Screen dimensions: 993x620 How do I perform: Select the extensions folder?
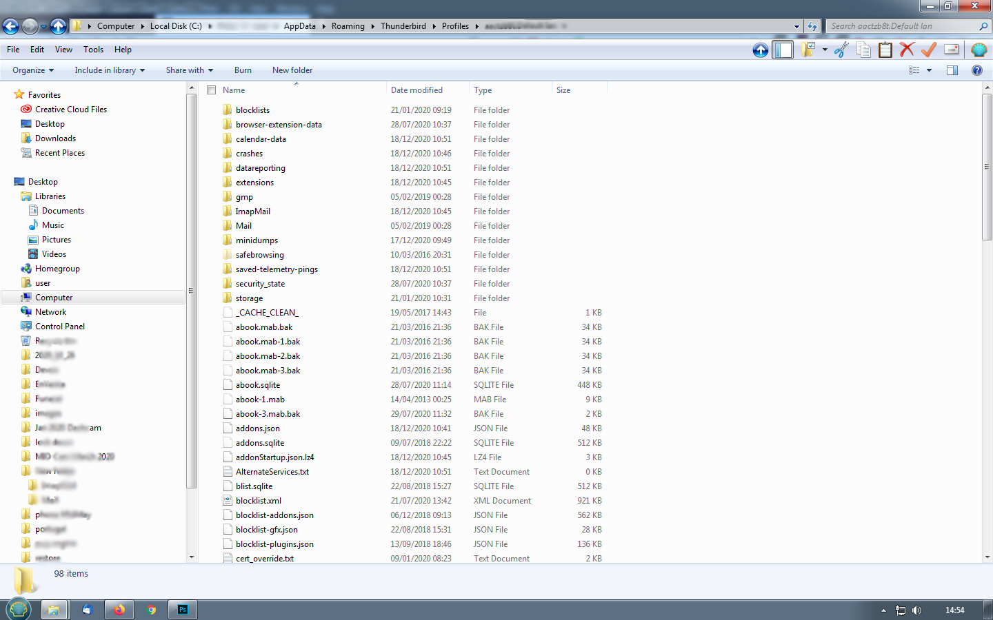254,183
